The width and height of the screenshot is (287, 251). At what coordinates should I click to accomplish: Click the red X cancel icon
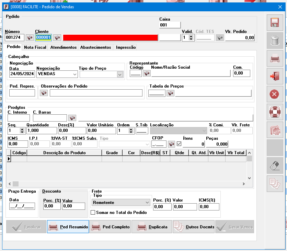point(275,94)
